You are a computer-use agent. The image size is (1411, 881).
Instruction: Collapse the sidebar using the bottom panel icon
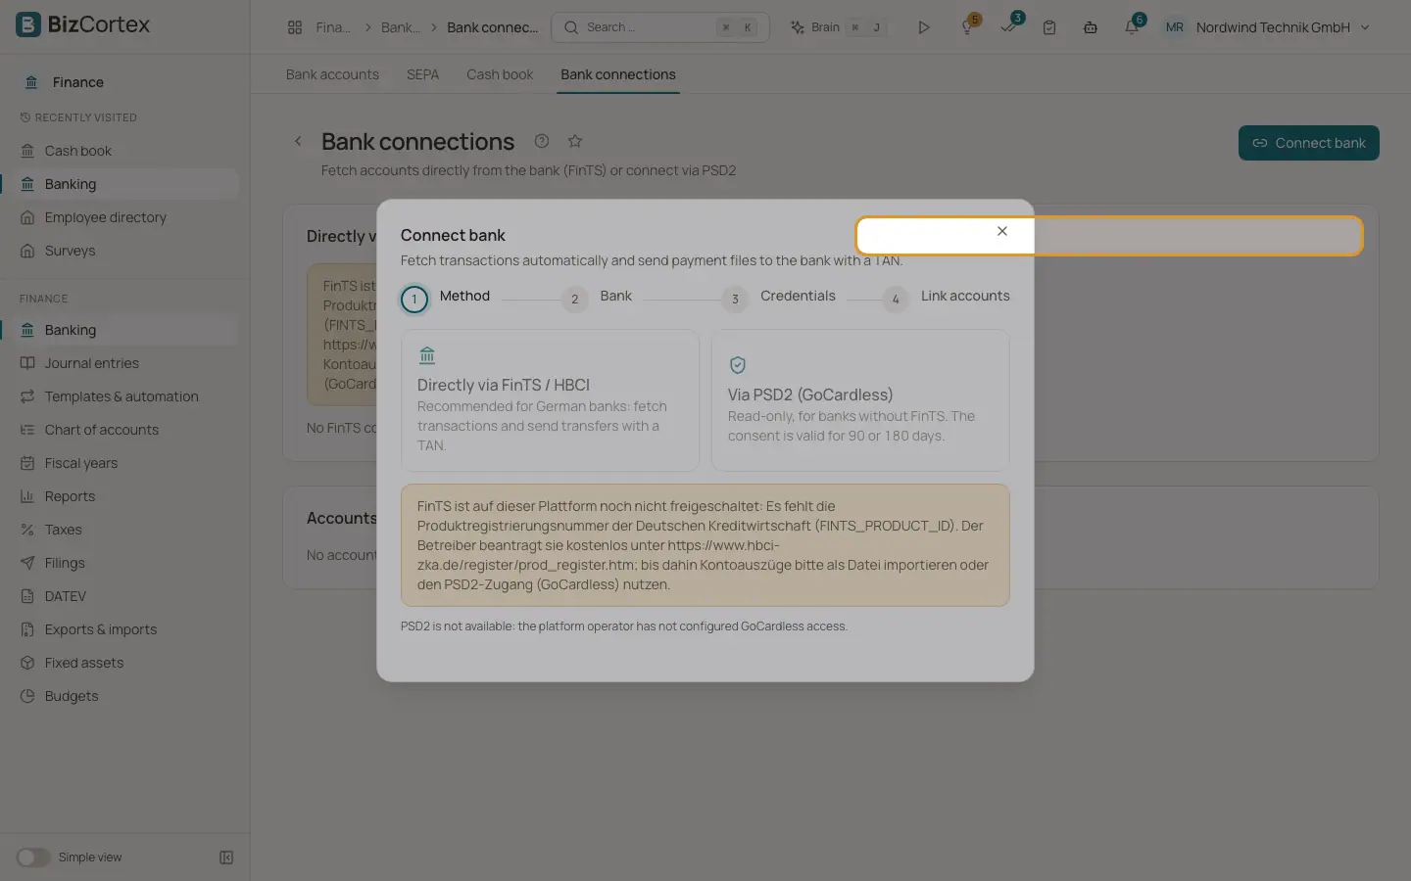[226, 858]
